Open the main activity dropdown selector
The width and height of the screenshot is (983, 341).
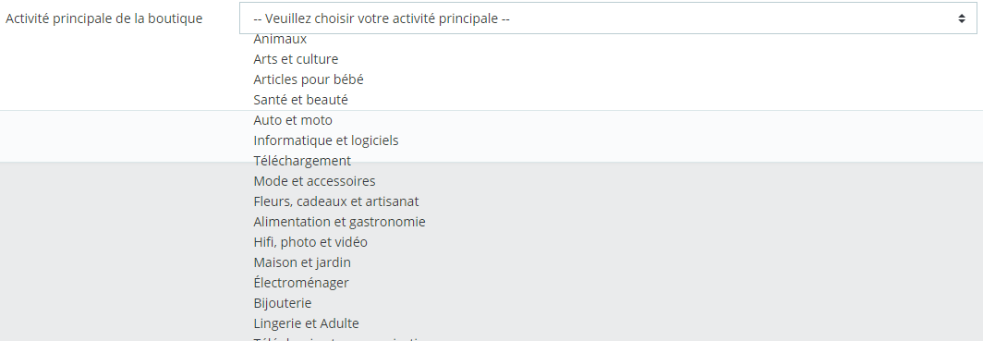click(608, 18)
